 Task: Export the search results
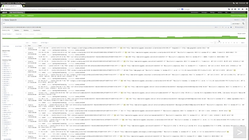(x=228, y=27)
